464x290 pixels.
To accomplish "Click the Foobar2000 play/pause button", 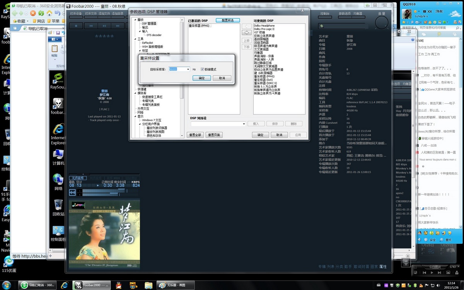I will (105, 26).
